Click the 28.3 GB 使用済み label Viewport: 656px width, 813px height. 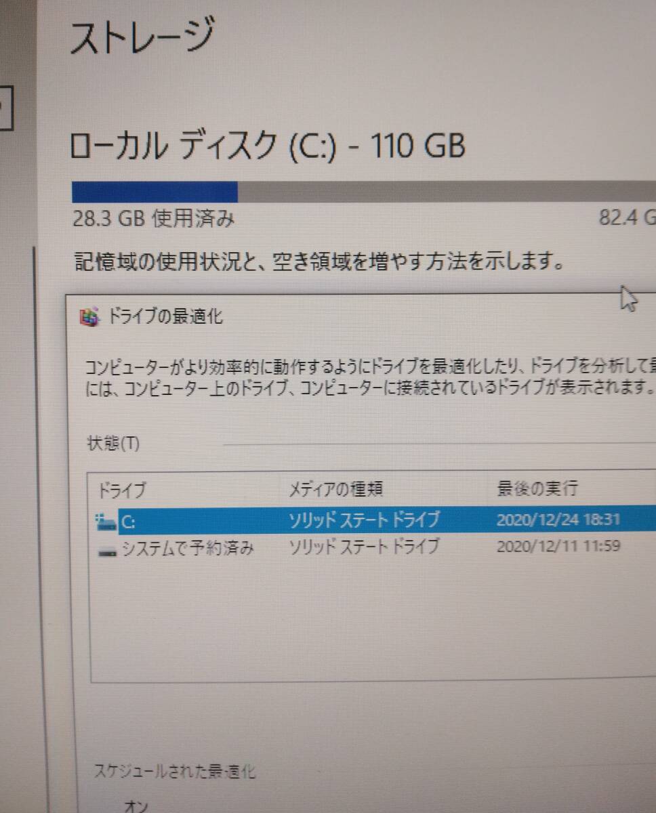pos(154,220)
